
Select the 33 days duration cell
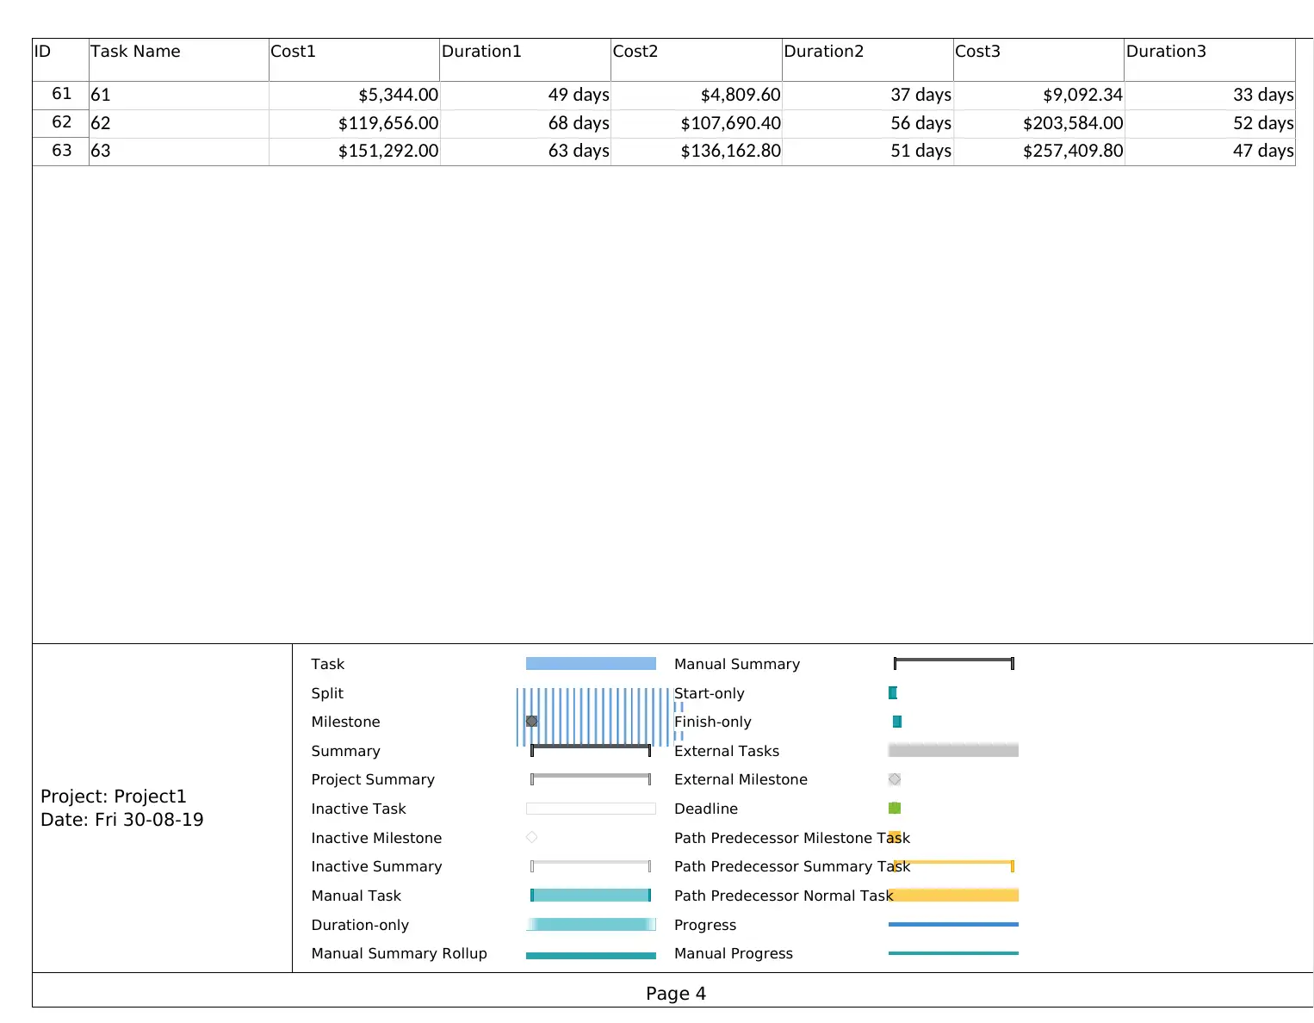1210,95
